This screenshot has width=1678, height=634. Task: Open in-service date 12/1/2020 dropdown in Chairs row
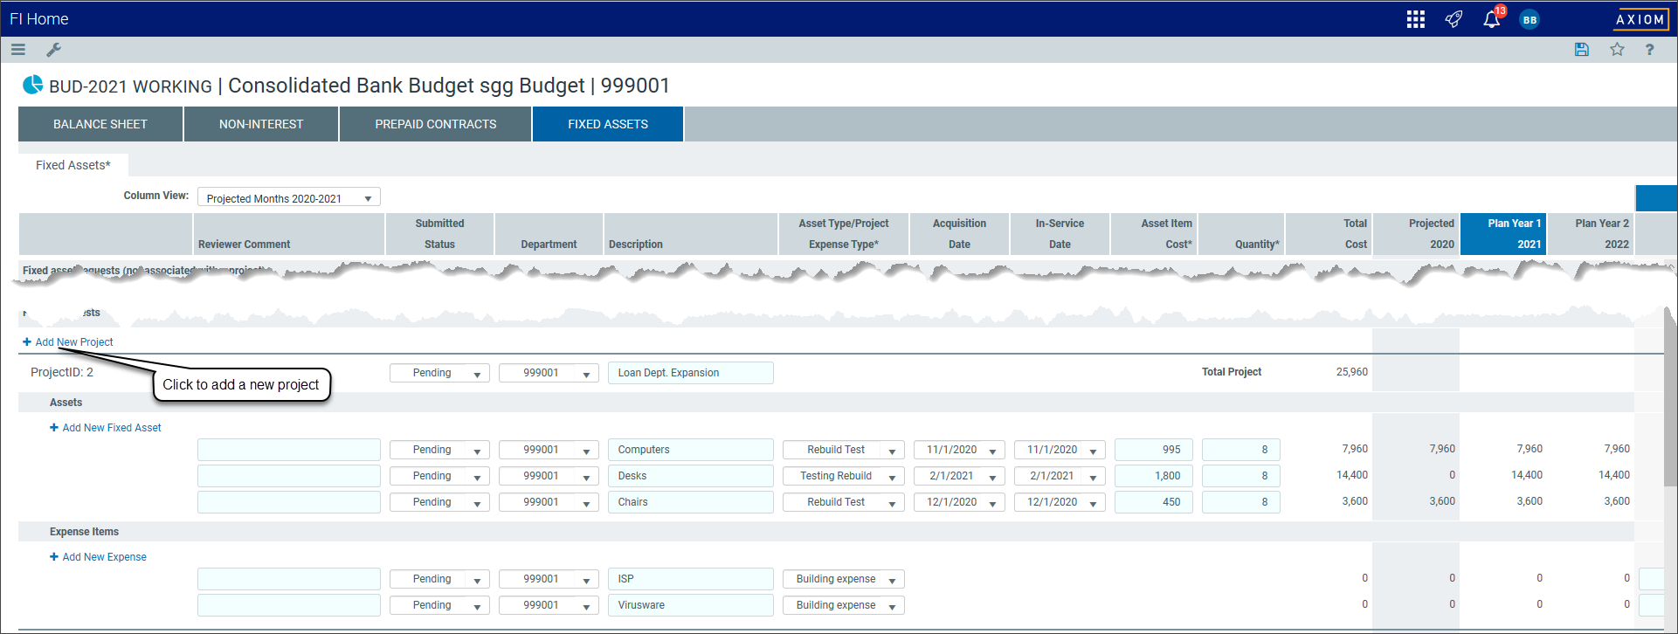coord(1060,502)
